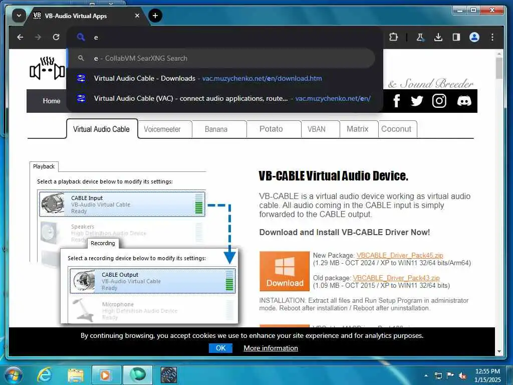The width and height of the screenshot is (513, 385).
Task: Open the VB-Audio Facebook page icon
Action: (x=397, y=101)
